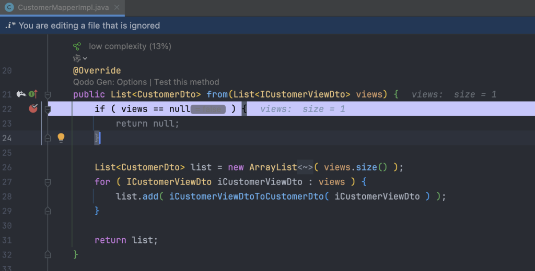Click the fold end marker on line 24
The width and height of the screenshot is (535, 271).
[x=48, y=138]
